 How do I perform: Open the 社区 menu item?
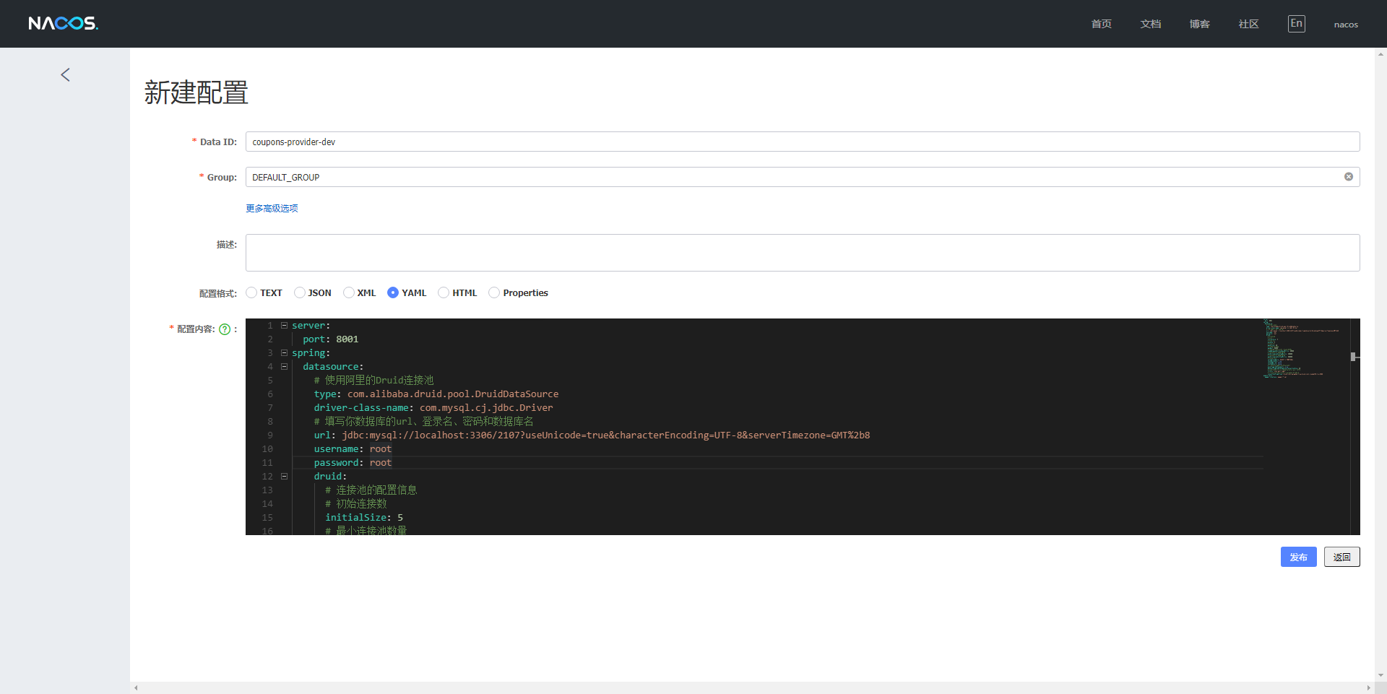coord(1248,24)
